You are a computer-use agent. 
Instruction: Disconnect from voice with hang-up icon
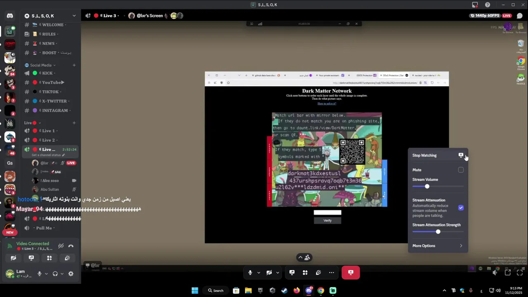[x=71, y=246]
